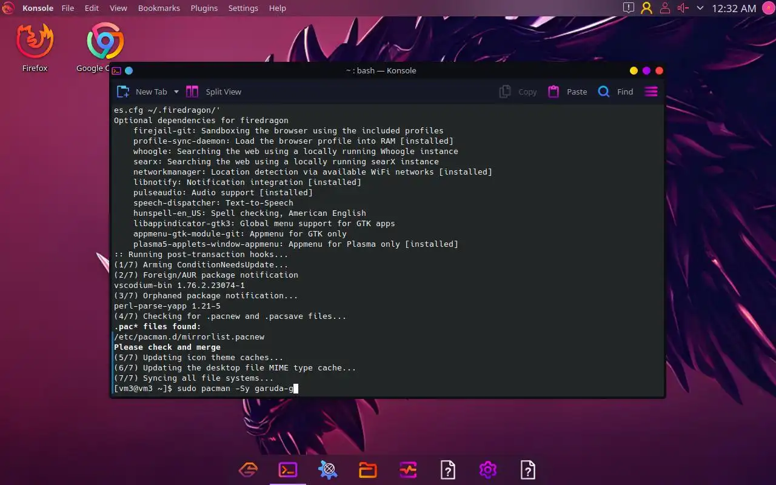
Task: Click 'Optional dependencies for firedragon' line
Action: click(201, 120)
